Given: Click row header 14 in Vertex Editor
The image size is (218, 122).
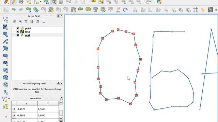Looking at the screenshot, I should click(x=14, y=115).
